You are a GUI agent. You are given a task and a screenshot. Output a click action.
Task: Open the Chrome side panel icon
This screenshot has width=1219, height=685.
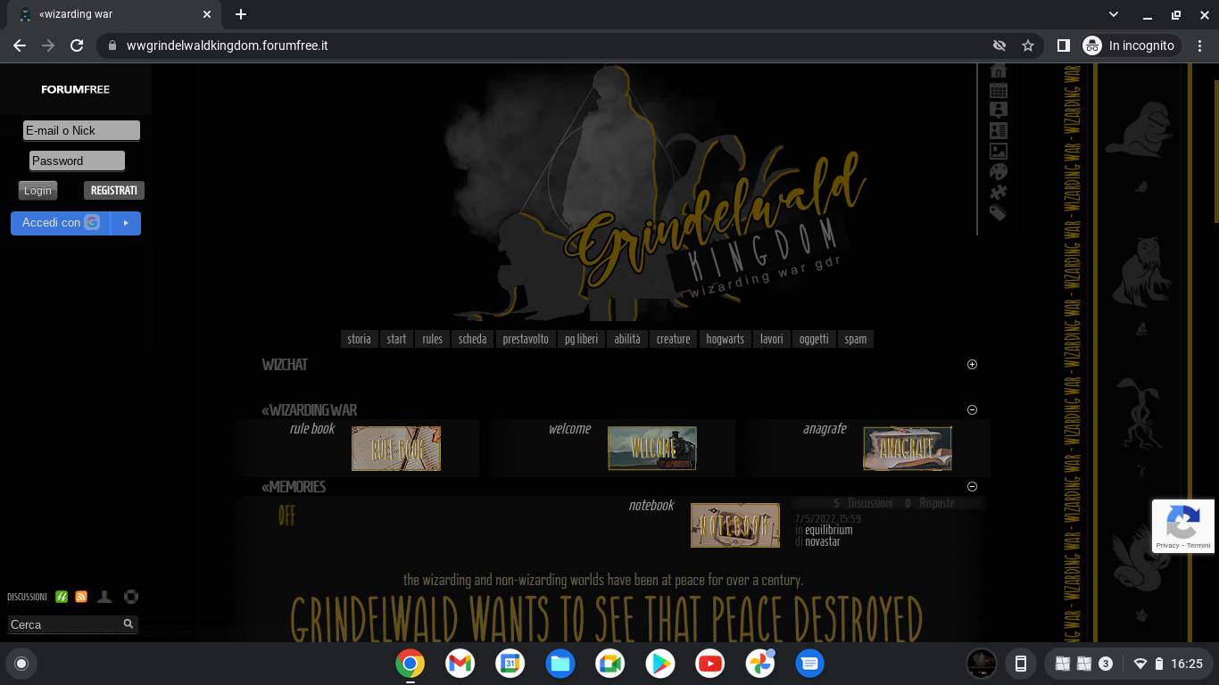click(1064, 45)
